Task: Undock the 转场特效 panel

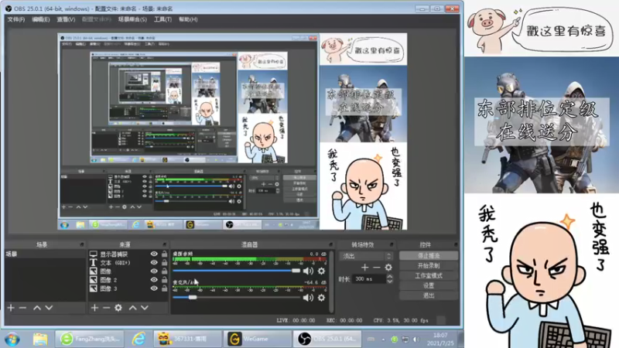Action: click(392, 244)
